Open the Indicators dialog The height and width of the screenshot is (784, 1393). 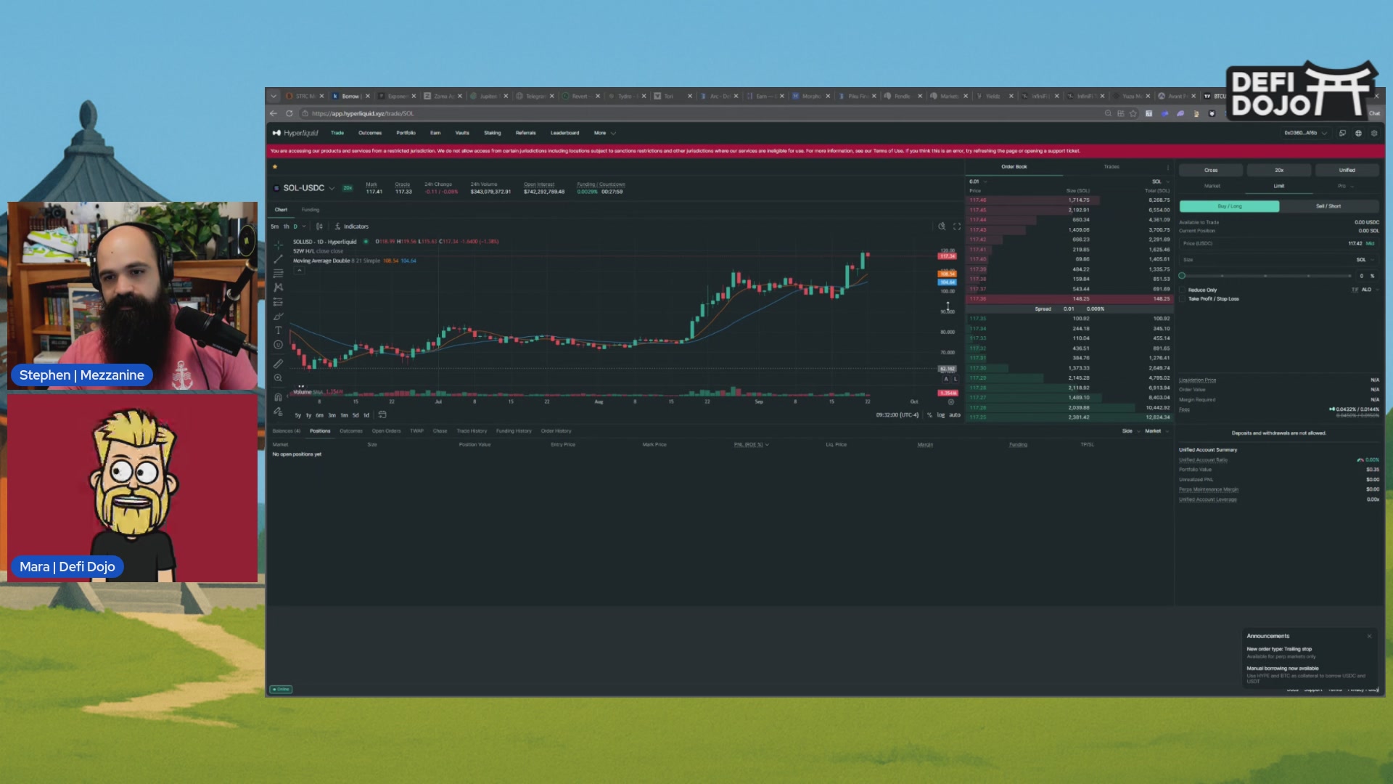click(x=352, y=226)
